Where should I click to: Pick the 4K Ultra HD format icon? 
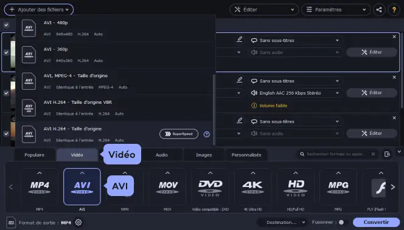click(252, 186)
